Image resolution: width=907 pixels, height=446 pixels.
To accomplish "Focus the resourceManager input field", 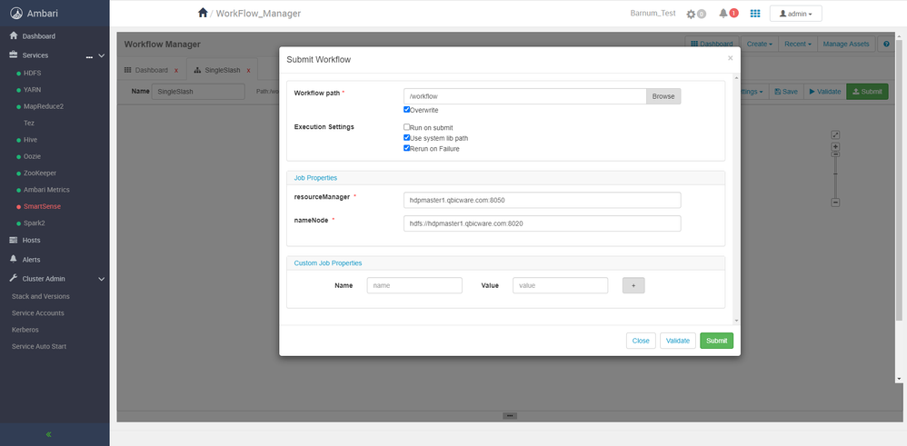I will pos(542,200).
